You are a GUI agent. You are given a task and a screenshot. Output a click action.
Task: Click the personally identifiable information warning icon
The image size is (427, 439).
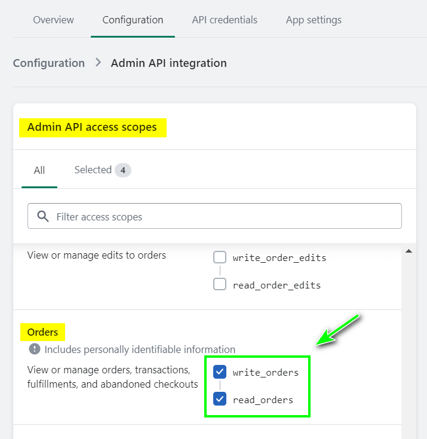[35, 349]
